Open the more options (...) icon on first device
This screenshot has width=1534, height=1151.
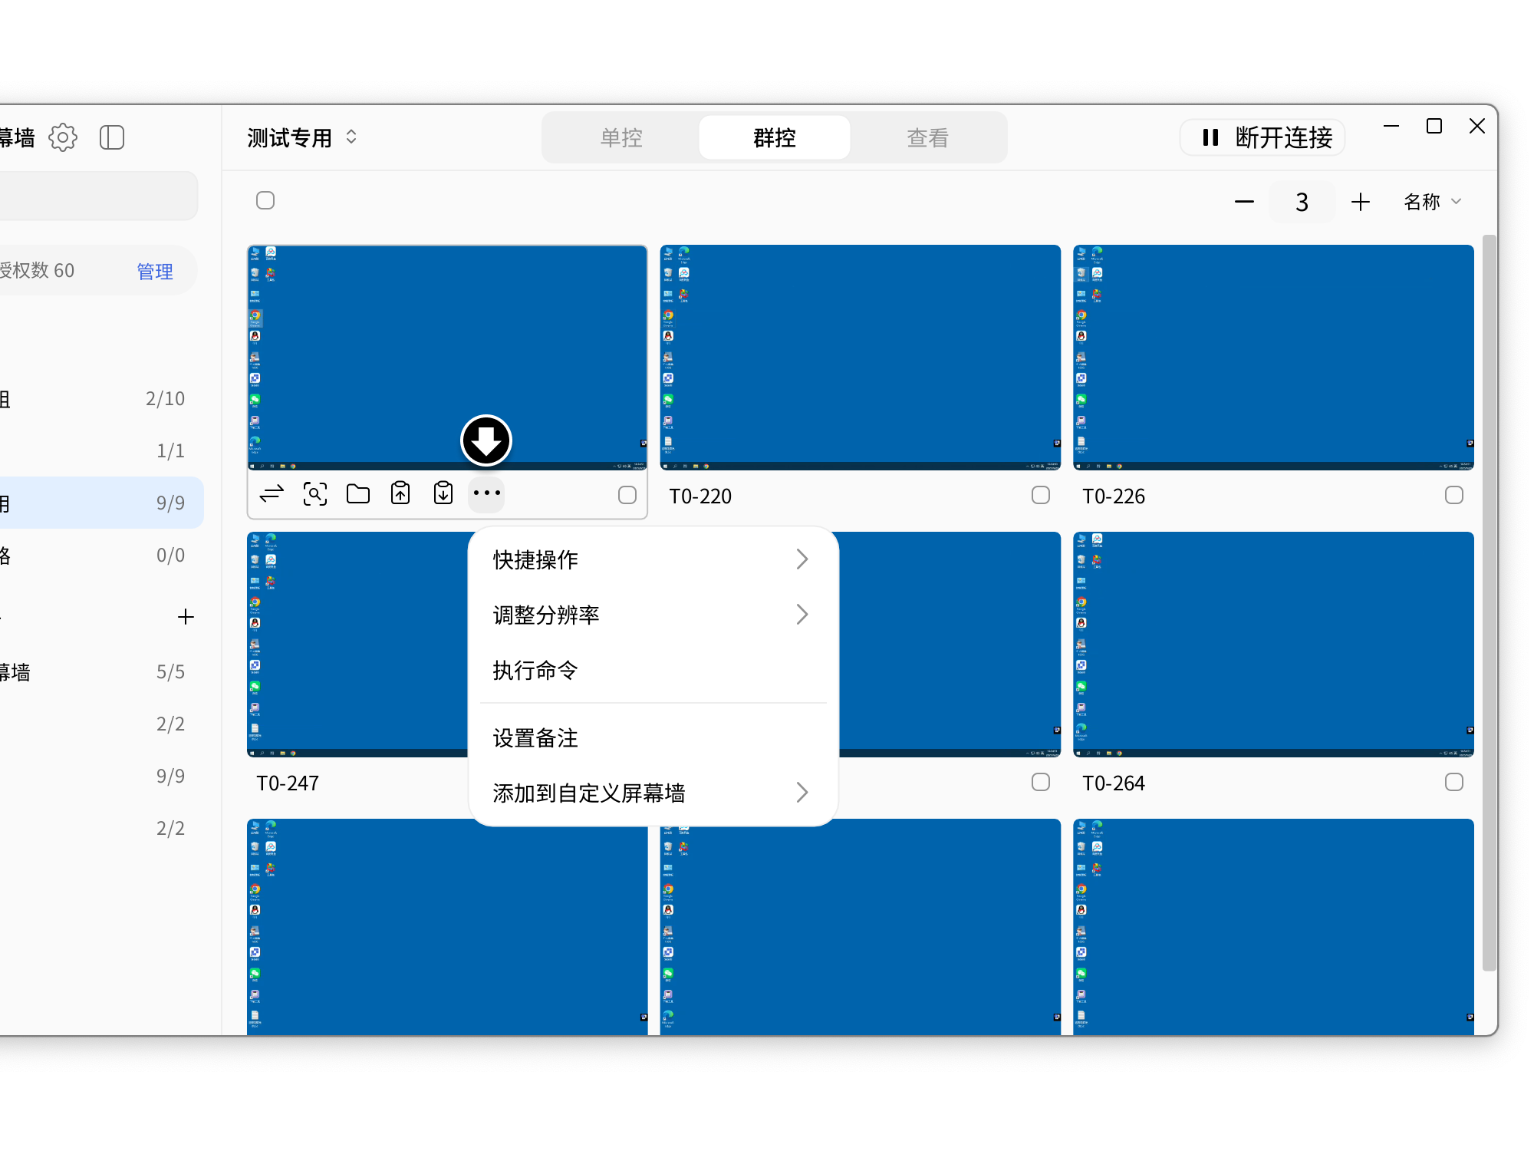[x=486, y=493]
